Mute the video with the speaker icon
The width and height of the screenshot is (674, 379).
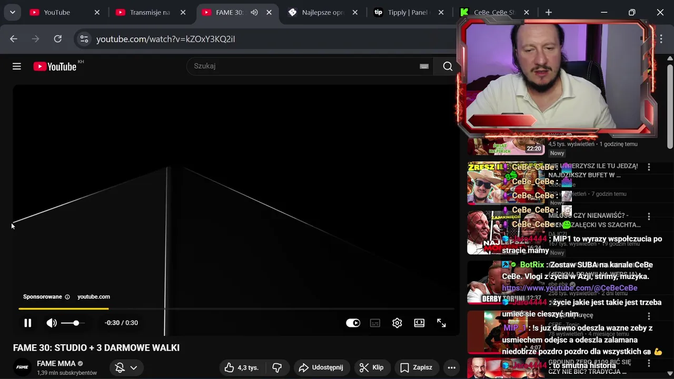pos(52,323)
